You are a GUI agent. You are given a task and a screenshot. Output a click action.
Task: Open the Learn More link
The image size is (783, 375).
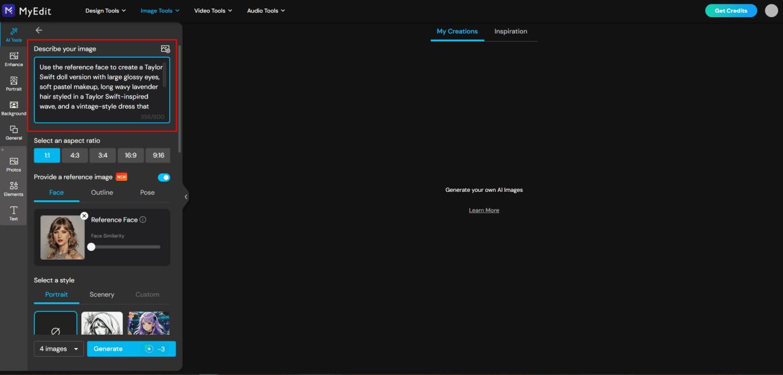(x=484, y=210)
